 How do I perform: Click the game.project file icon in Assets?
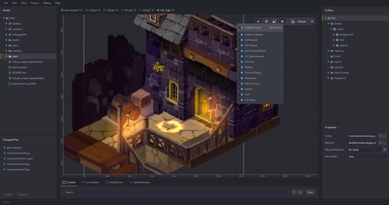[x=10, y=67]
